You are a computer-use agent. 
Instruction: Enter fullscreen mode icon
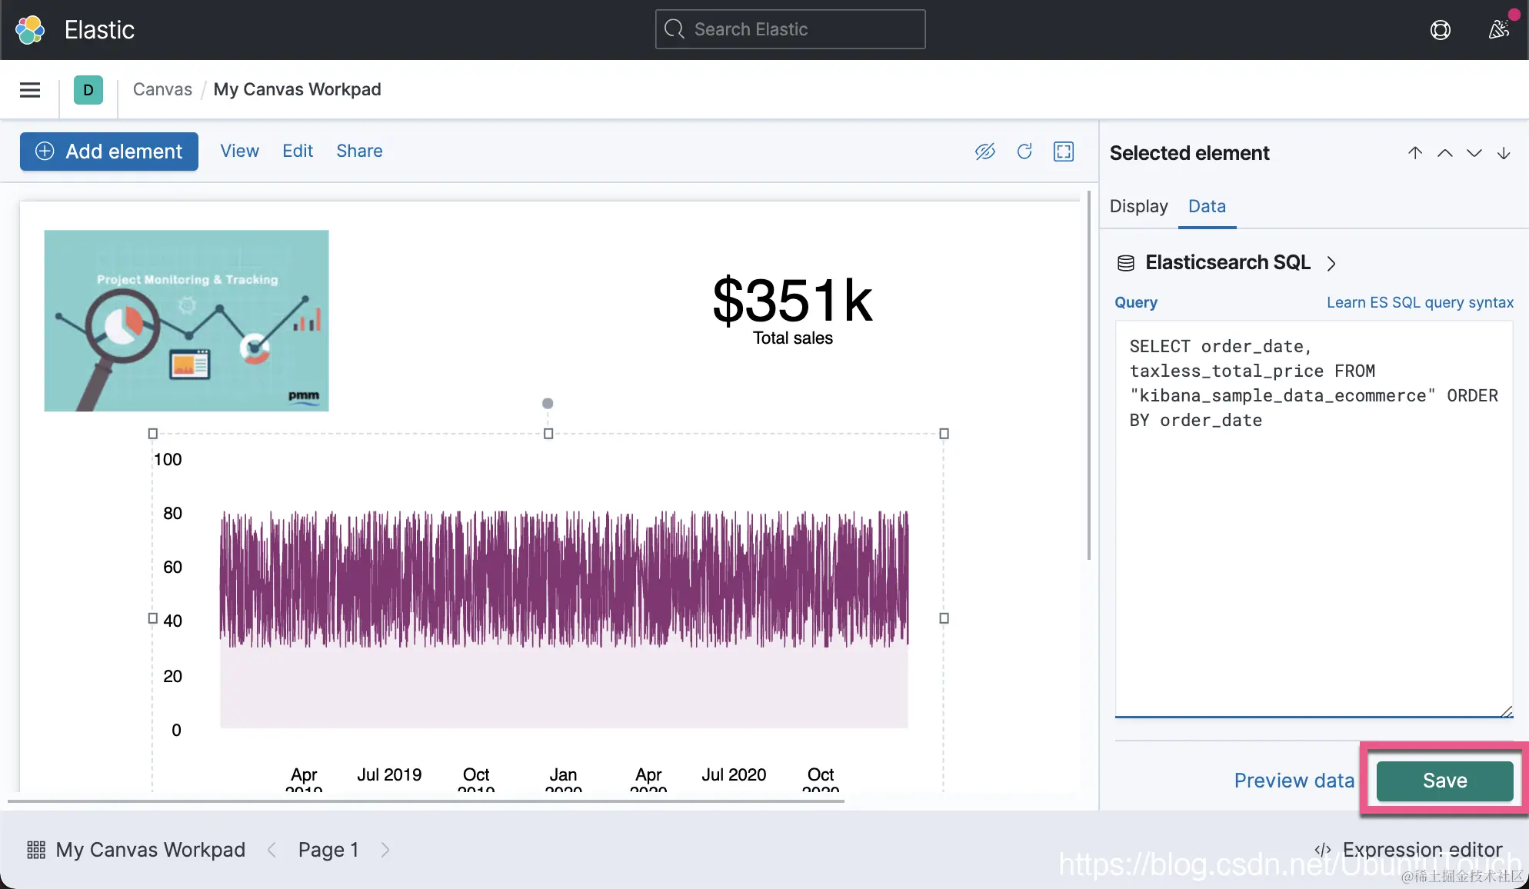coord(1064,151)
